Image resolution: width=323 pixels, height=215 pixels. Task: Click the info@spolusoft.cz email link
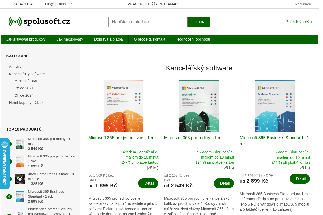[58, 4]
